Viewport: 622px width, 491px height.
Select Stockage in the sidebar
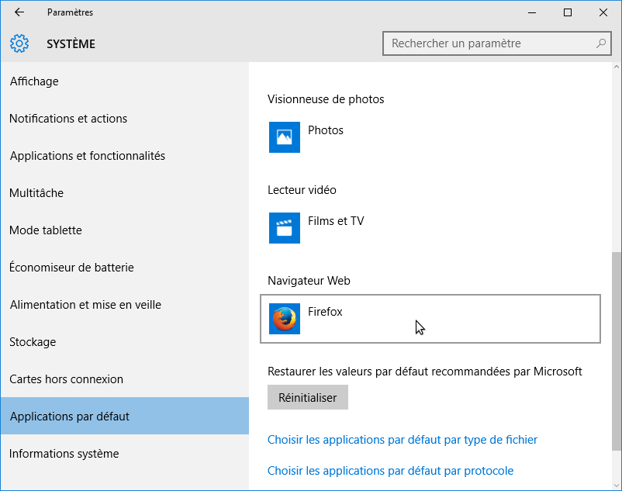click(x=33, y=342)
